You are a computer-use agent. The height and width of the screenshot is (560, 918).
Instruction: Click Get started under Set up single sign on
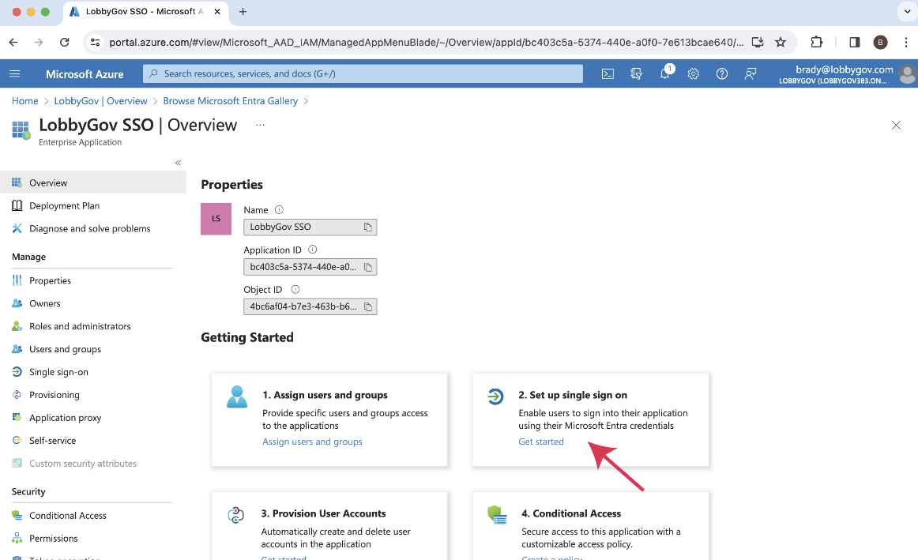pos(541,442)
